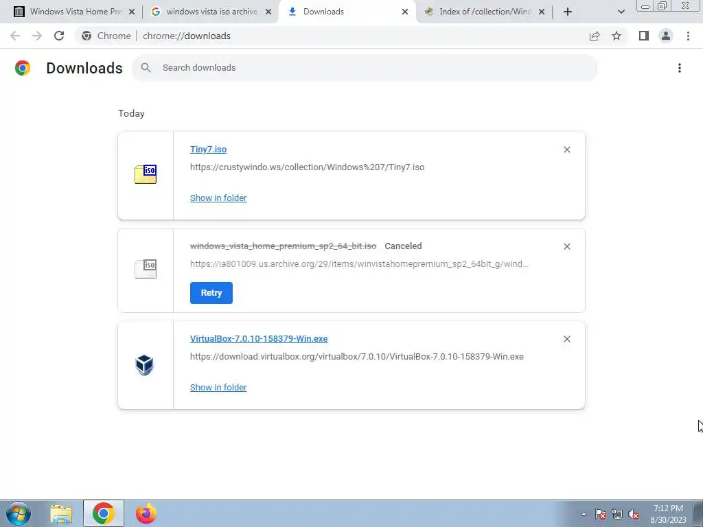Retry the canceled Vista ISO download
The width and height of the screenshot is (703, 527).
[x=211, y=293]
